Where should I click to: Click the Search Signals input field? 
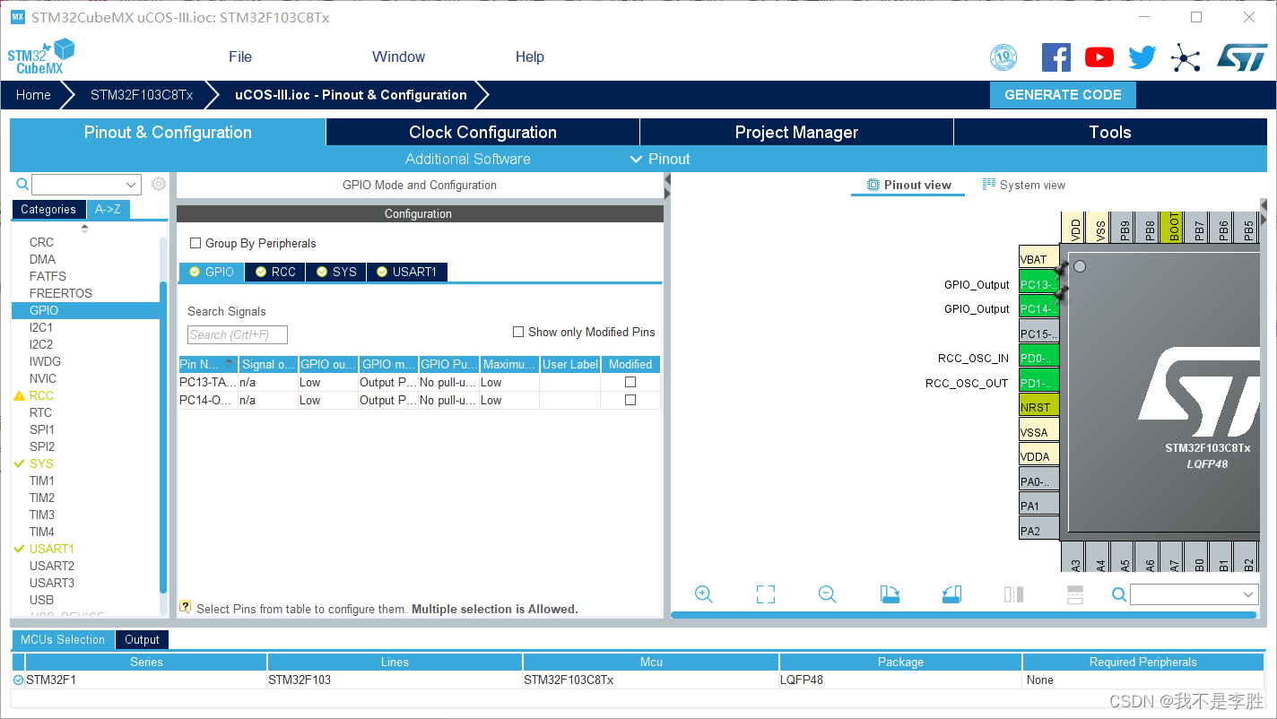(238, 334)
